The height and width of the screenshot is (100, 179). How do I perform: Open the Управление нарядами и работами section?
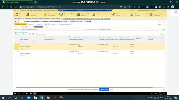[119, 14]
